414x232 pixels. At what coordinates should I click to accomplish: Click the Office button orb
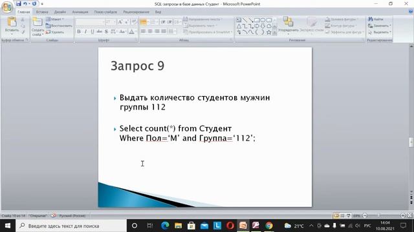[x=7, y=7]
